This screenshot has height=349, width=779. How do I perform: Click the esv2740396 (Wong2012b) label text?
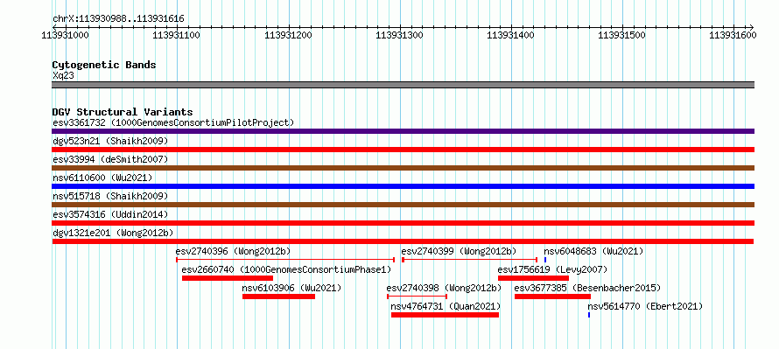pyautogui.click(x=234, y=251)
